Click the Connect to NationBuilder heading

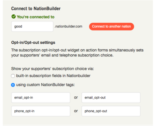[x=36, y=9]
